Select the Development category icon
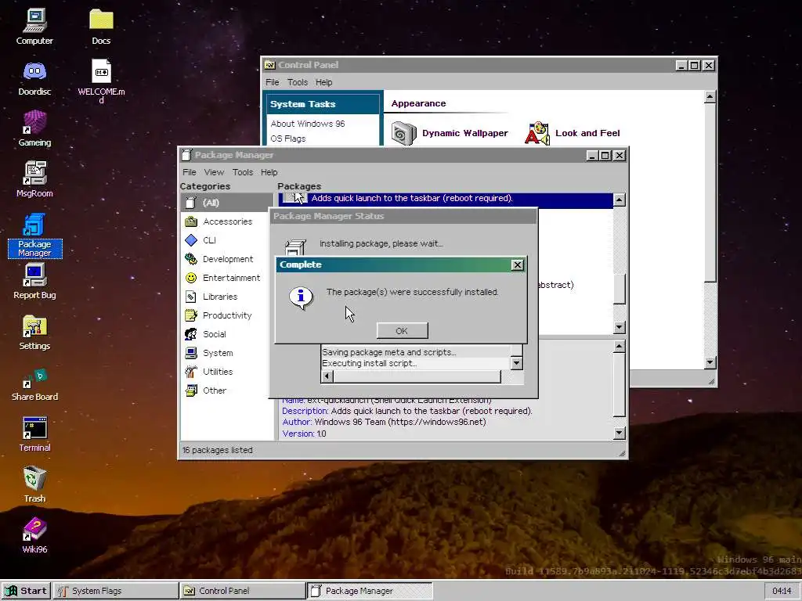The width and height of the screenshot is (802, 601). tap(191, 259)
